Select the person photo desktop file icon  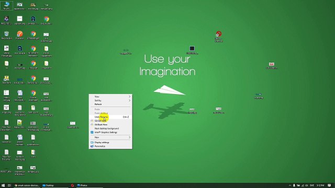(x=6, y=20)
